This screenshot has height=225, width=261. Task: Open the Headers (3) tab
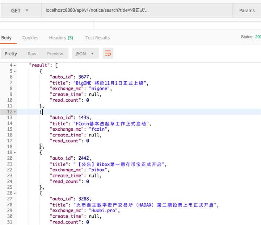(61, 38)
